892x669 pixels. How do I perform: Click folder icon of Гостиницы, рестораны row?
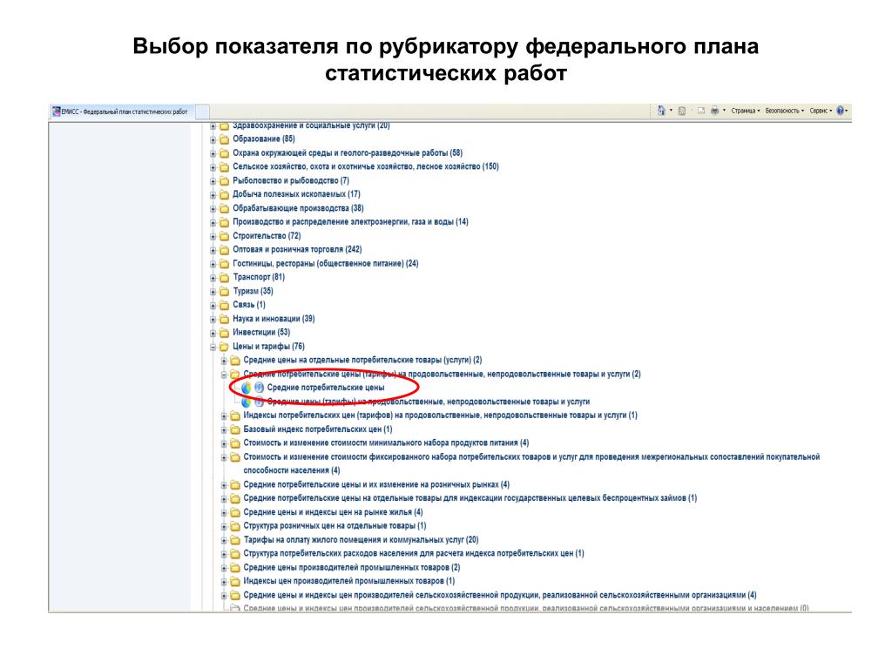pyautogui.click(x=224, y=263)
